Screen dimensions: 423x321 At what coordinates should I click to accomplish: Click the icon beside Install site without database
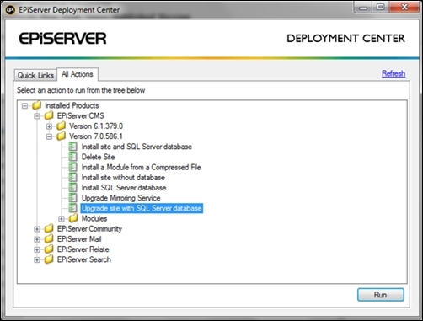pyautogui.click(x=72, y=178)
